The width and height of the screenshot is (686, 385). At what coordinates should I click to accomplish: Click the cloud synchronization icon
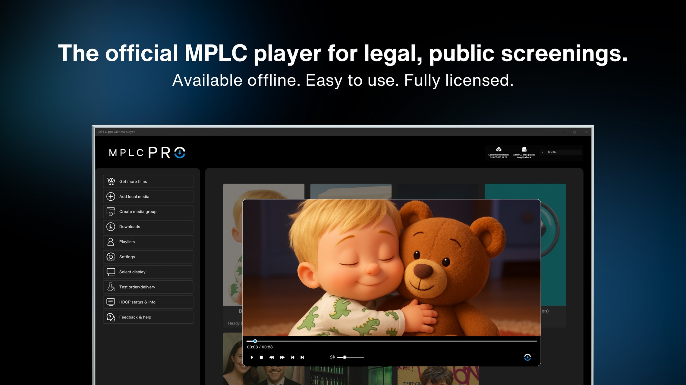coord(499,149)
